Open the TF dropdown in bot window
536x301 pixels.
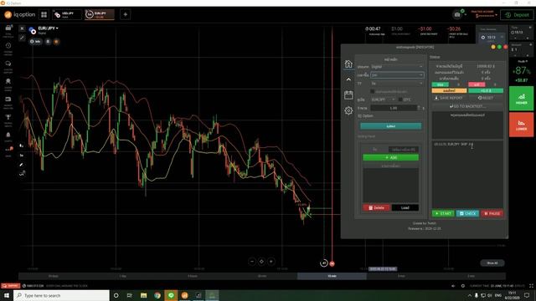tap(397, 84)
